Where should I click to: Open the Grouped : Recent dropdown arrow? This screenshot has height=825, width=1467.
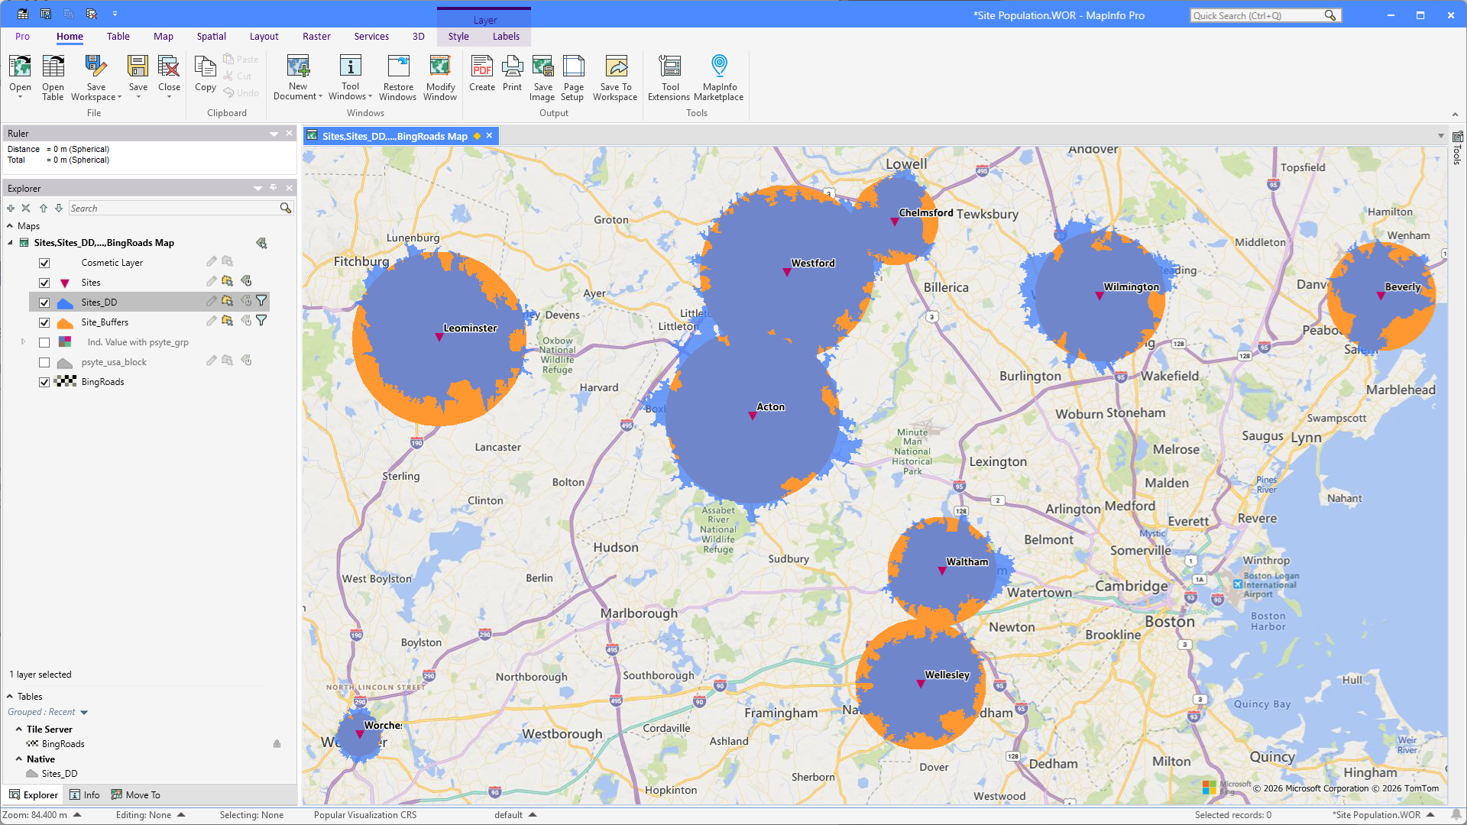coord(84,713)
